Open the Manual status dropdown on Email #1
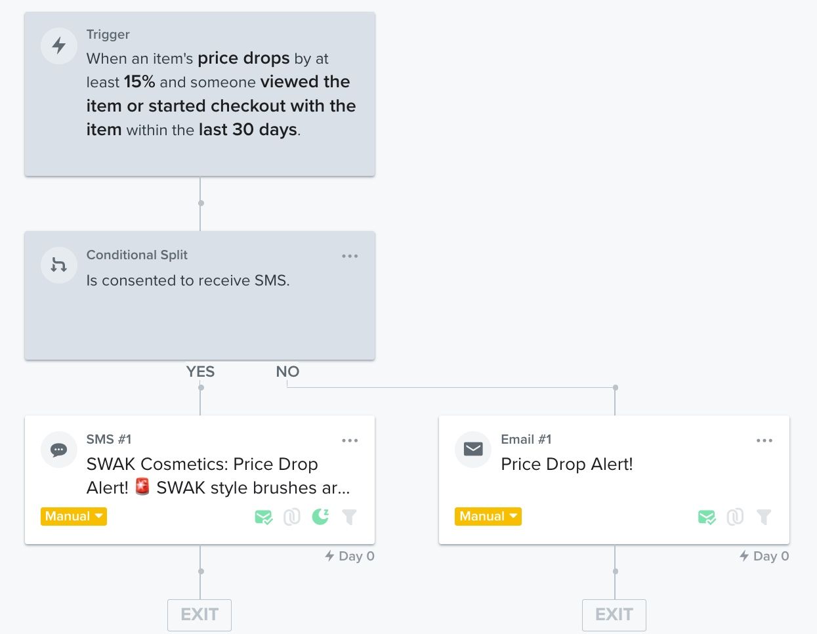This screenshot has width=817, height=634. (x=488, y=517)
